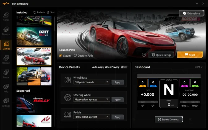The height and width of the screenshot is (130, 208).
Task: Open the Arena section in sidebar
Action: 6,74
